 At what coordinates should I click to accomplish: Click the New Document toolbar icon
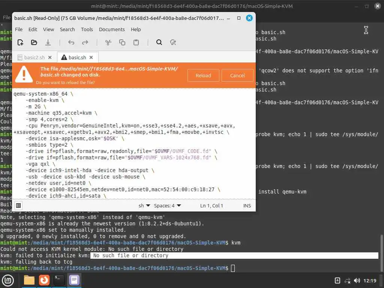(20, 42)
